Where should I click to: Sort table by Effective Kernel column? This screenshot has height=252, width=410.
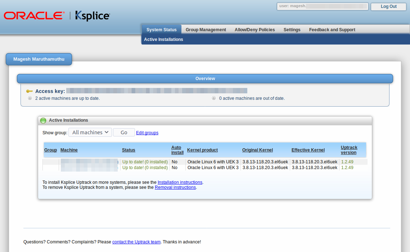pos(308,150)
